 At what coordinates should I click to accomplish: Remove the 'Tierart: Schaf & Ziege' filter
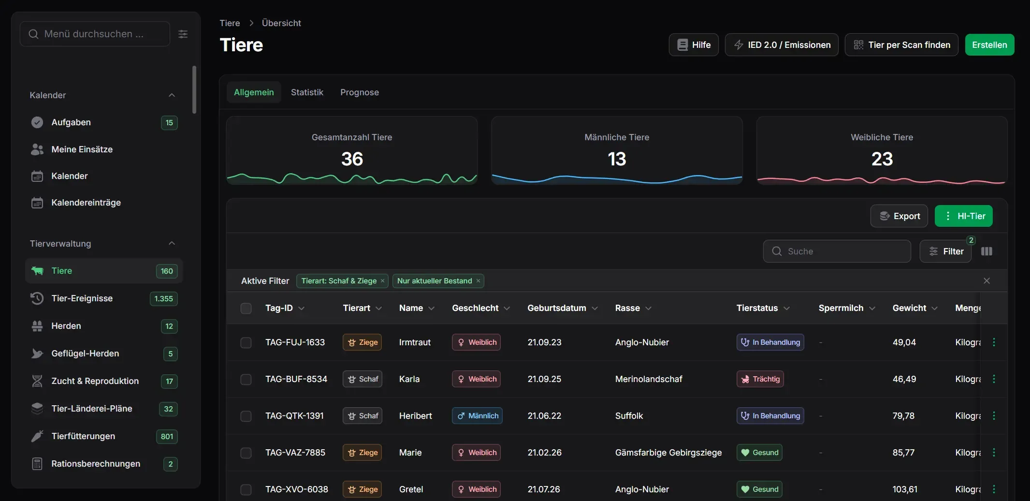382,281
